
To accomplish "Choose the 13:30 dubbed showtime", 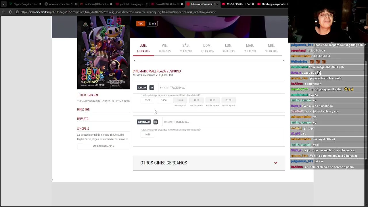I will tap(147, 100).
